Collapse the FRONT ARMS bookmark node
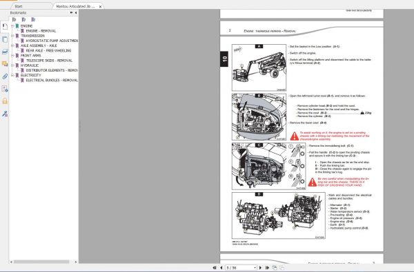 pyautogui.click(x=12, y=56)
